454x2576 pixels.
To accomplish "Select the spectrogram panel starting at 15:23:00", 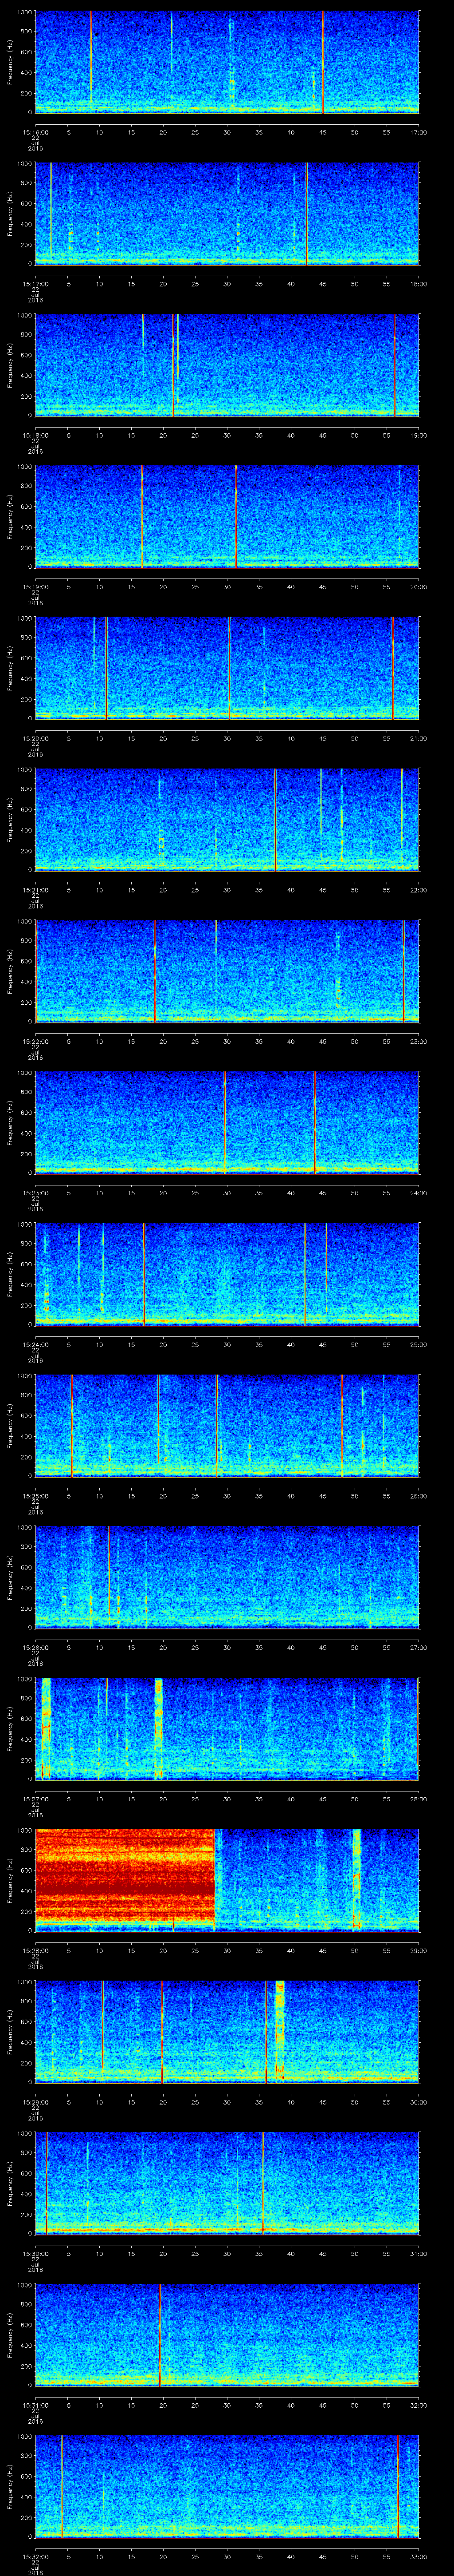I will 227,1123.
